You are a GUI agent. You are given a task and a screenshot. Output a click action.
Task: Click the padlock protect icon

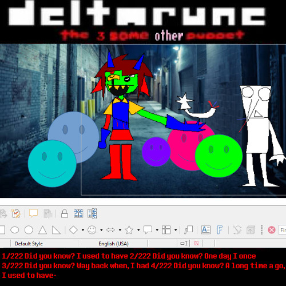coord(65,213)
